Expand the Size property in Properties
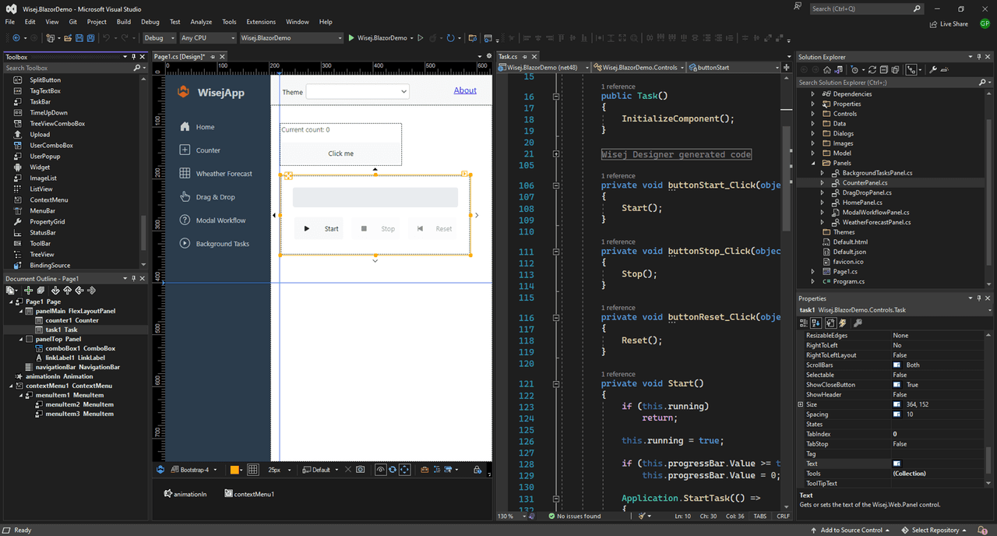Image resolution: width=997 pixels, height=536 pixels. pos(801,404)
